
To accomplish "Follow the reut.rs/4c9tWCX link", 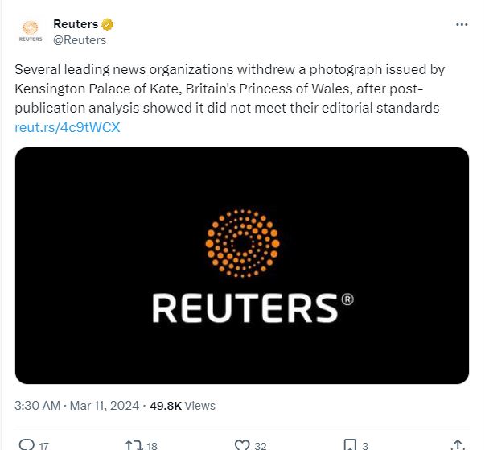I will pyautogui.click(x=67, y=126).
